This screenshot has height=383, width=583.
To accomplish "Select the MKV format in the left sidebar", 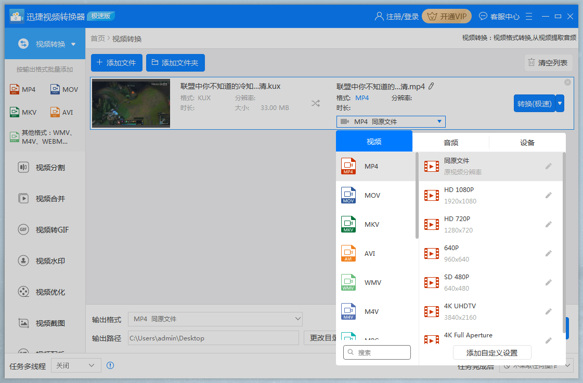I will 23,112.
